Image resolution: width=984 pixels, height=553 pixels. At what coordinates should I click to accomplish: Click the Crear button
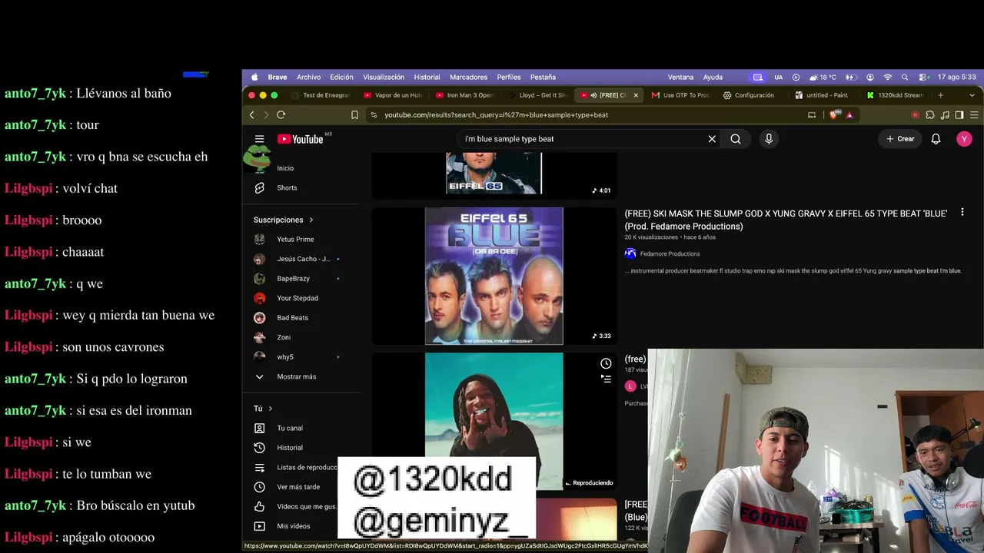(900, 139)
